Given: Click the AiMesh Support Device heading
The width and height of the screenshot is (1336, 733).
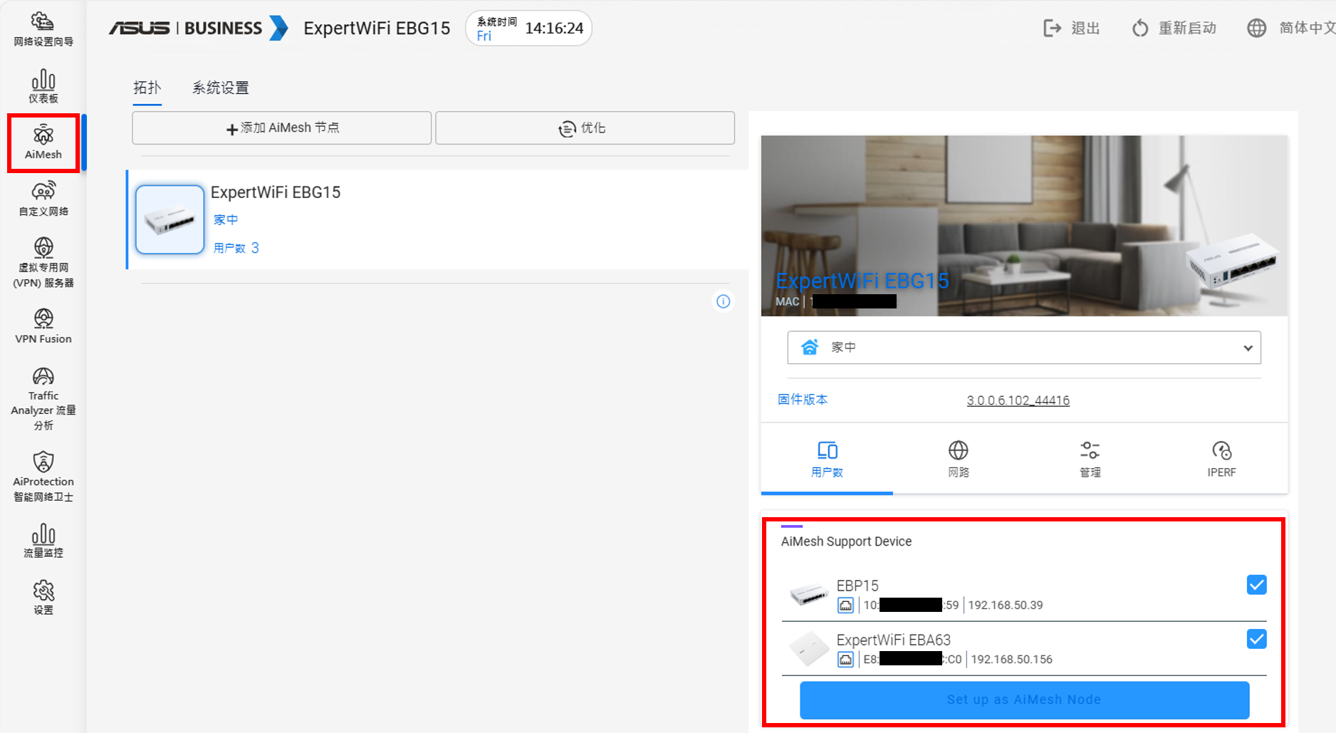Looking at the screenshot, I should (x=846, y=541).
